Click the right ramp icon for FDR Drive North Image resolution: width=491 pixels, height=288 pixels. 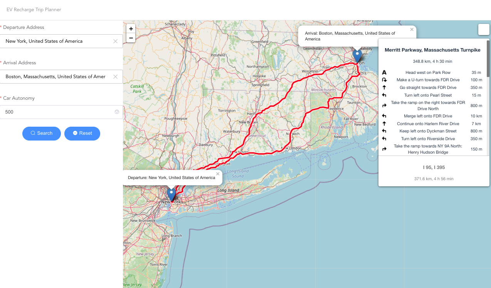pos(384,105)
